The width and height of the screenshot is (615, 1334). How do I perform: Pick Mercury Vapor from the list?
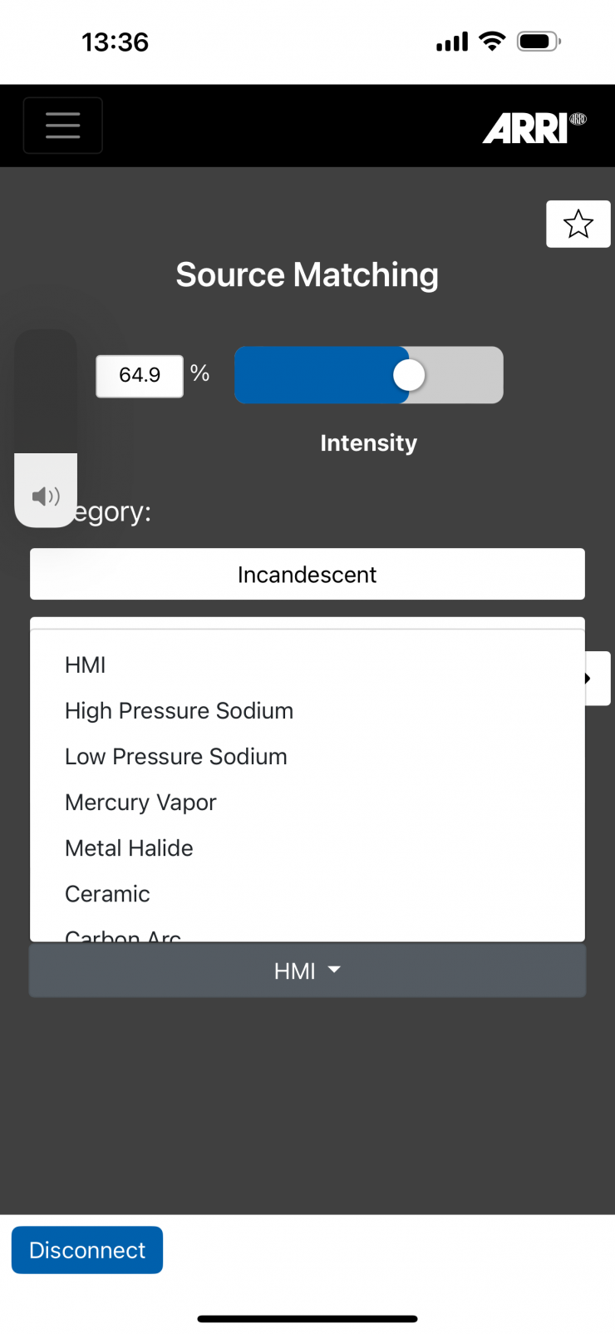tap(140, 803)
